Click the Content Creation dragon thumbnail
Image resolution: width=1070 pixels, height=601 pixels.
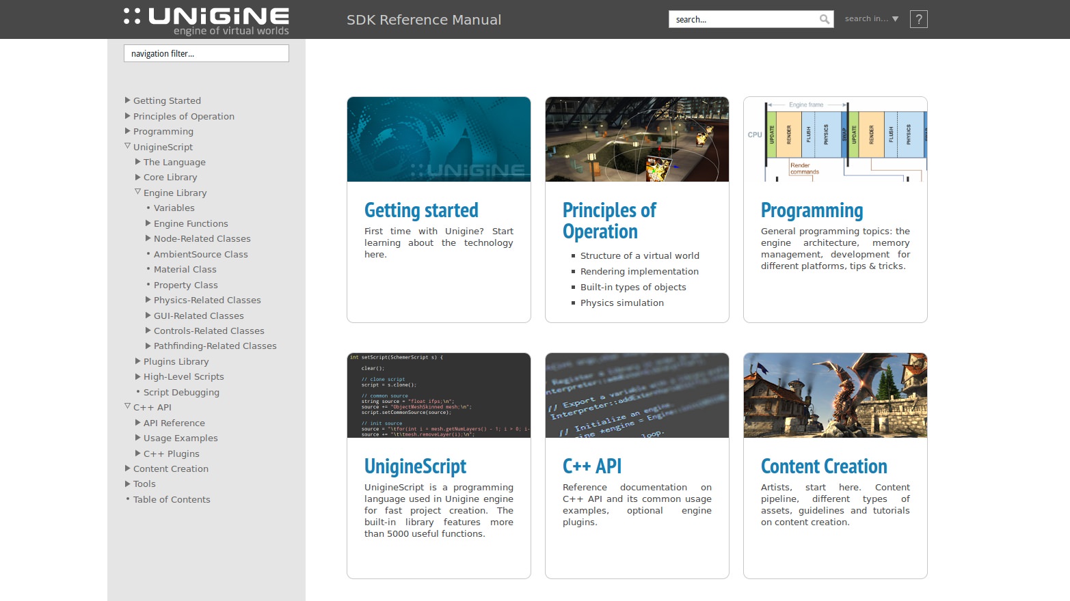(835, 395)
